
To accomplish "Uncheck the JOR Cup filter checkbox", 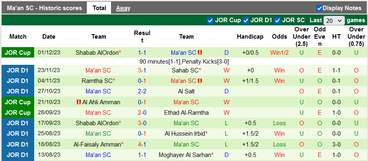I will pos(210,20).
